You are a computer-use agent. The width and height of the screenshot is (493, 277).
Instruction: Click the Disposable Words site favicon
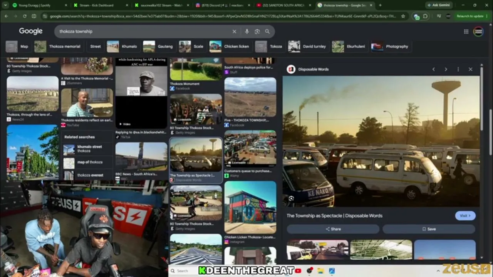pyautogui.click(x=291, y=69)
